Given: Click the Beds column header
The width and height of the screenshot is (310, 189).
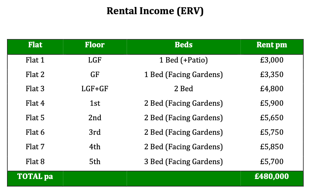Looking at the screenshot, I should tap(183, 45).
